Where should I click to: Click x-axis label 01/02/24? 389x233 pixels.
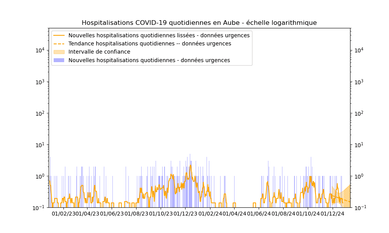tap(210, 214)
